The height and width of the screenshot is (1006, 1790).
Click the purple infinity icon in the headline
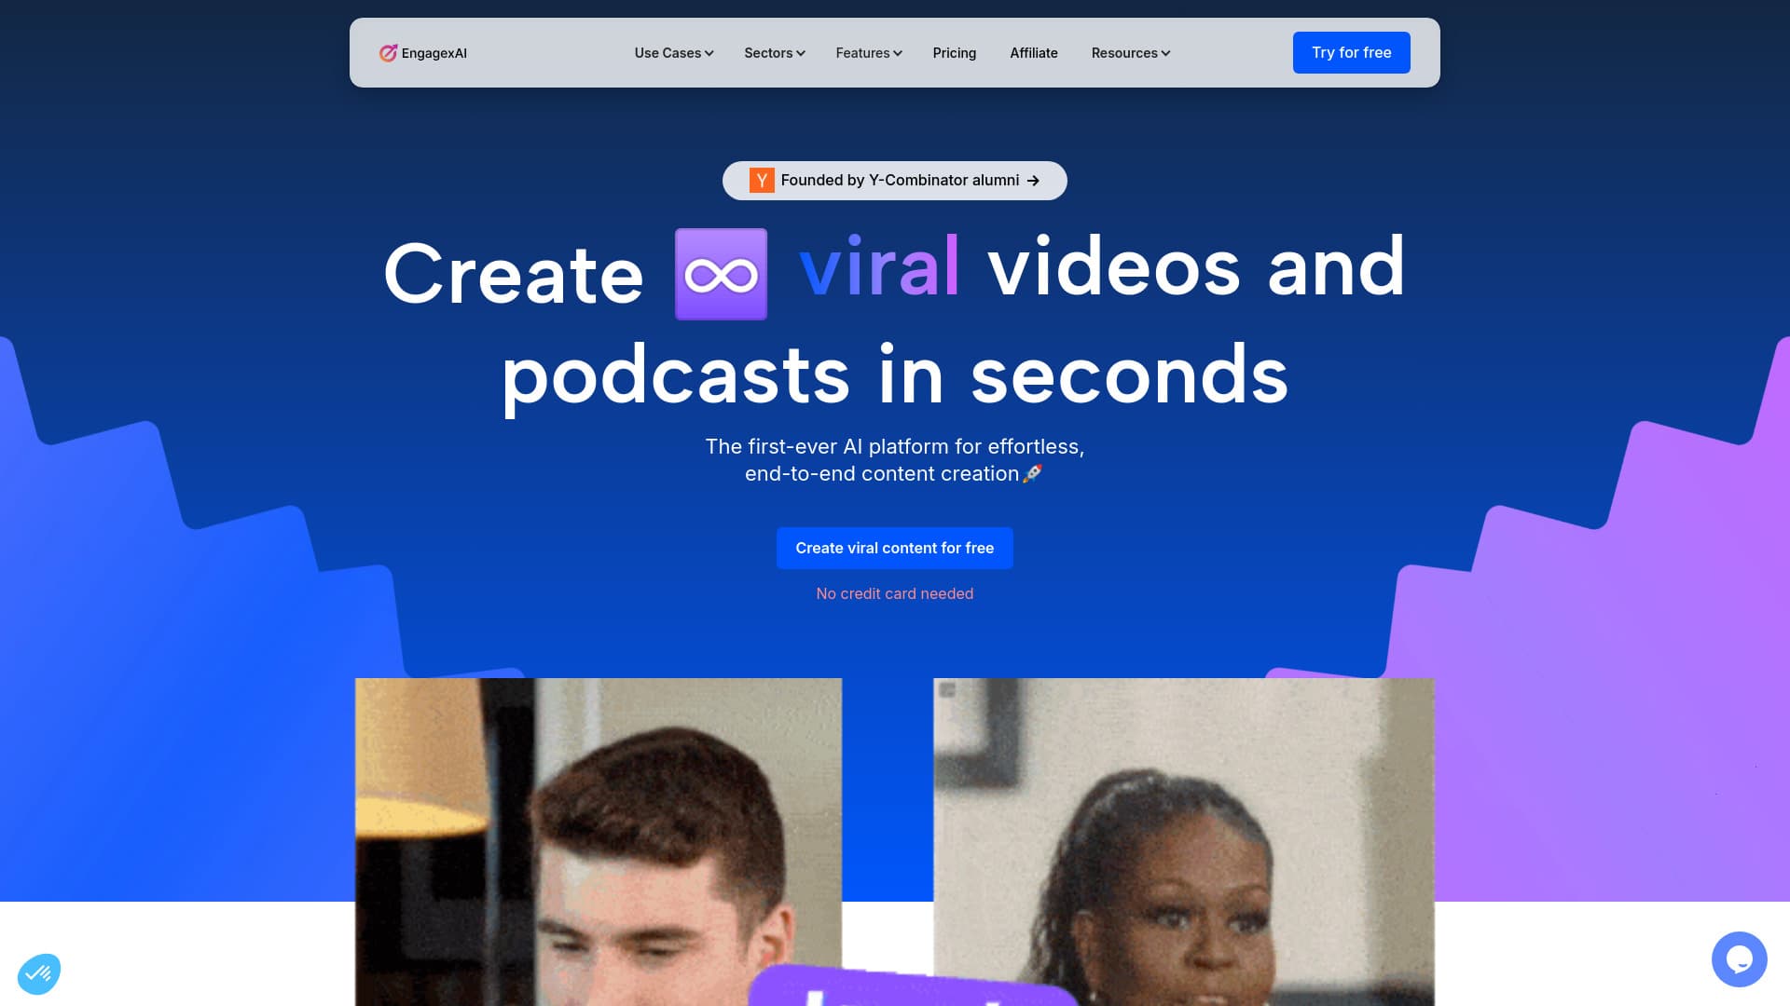pyautogui.click(x=720, y=273)
